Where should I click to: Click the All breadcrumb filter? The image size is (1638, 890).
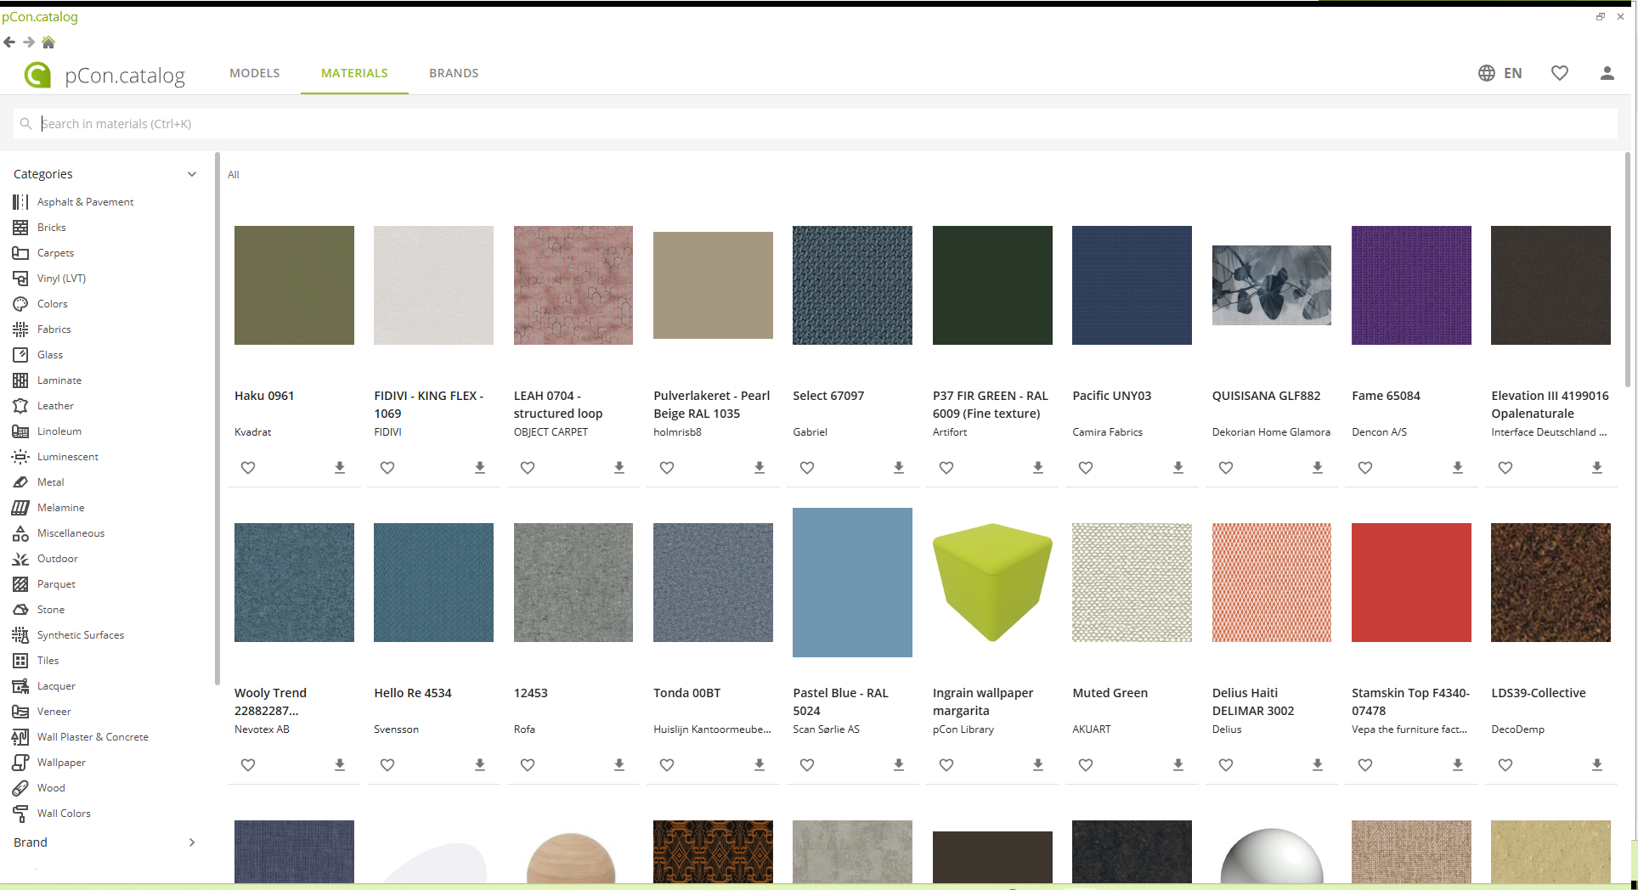click(x=234, y=175)
